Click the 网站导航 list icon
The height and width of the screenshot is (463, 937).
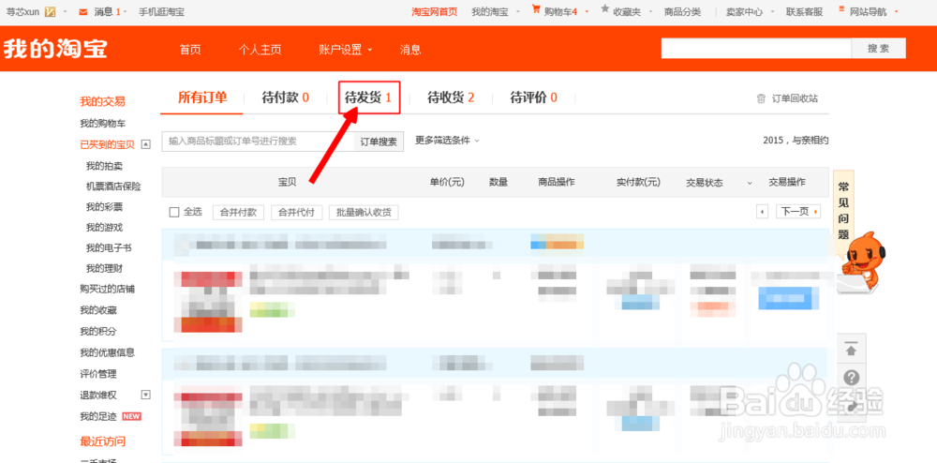842,10
